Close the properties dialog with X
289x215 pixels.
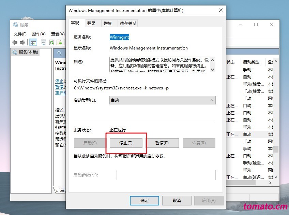[221, 10]
